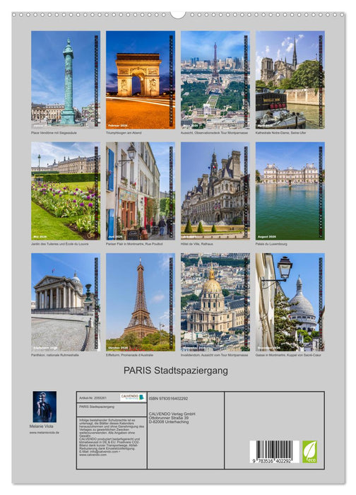This screenshot has width=356, height=495.
Task: Click caption 'Place Vendôme mit Siegessäule'
Action: [x=54, y=133]
